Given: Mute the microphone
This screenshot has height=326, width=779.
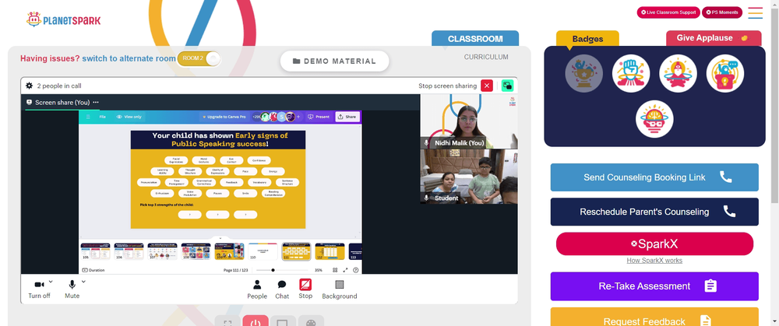Looking at the screenshot, I should point(72,289).
